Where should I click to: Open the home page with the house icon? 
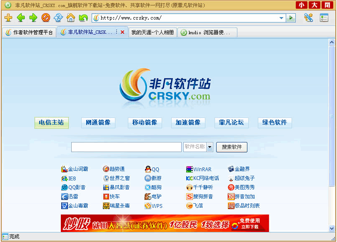pyautogui.click(x=71, y=17)
